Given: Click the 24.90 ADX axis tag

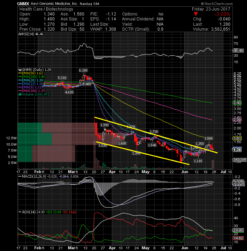Looking at the screenshot, I should pyautogui.click(x=238, y=230).
